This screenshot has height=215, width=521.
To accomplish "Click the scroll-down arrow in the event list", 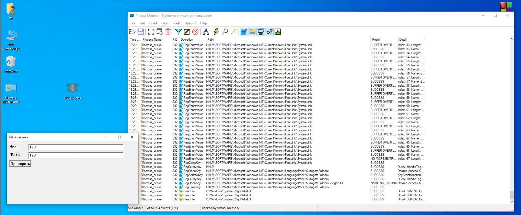I will pos(511,201).
